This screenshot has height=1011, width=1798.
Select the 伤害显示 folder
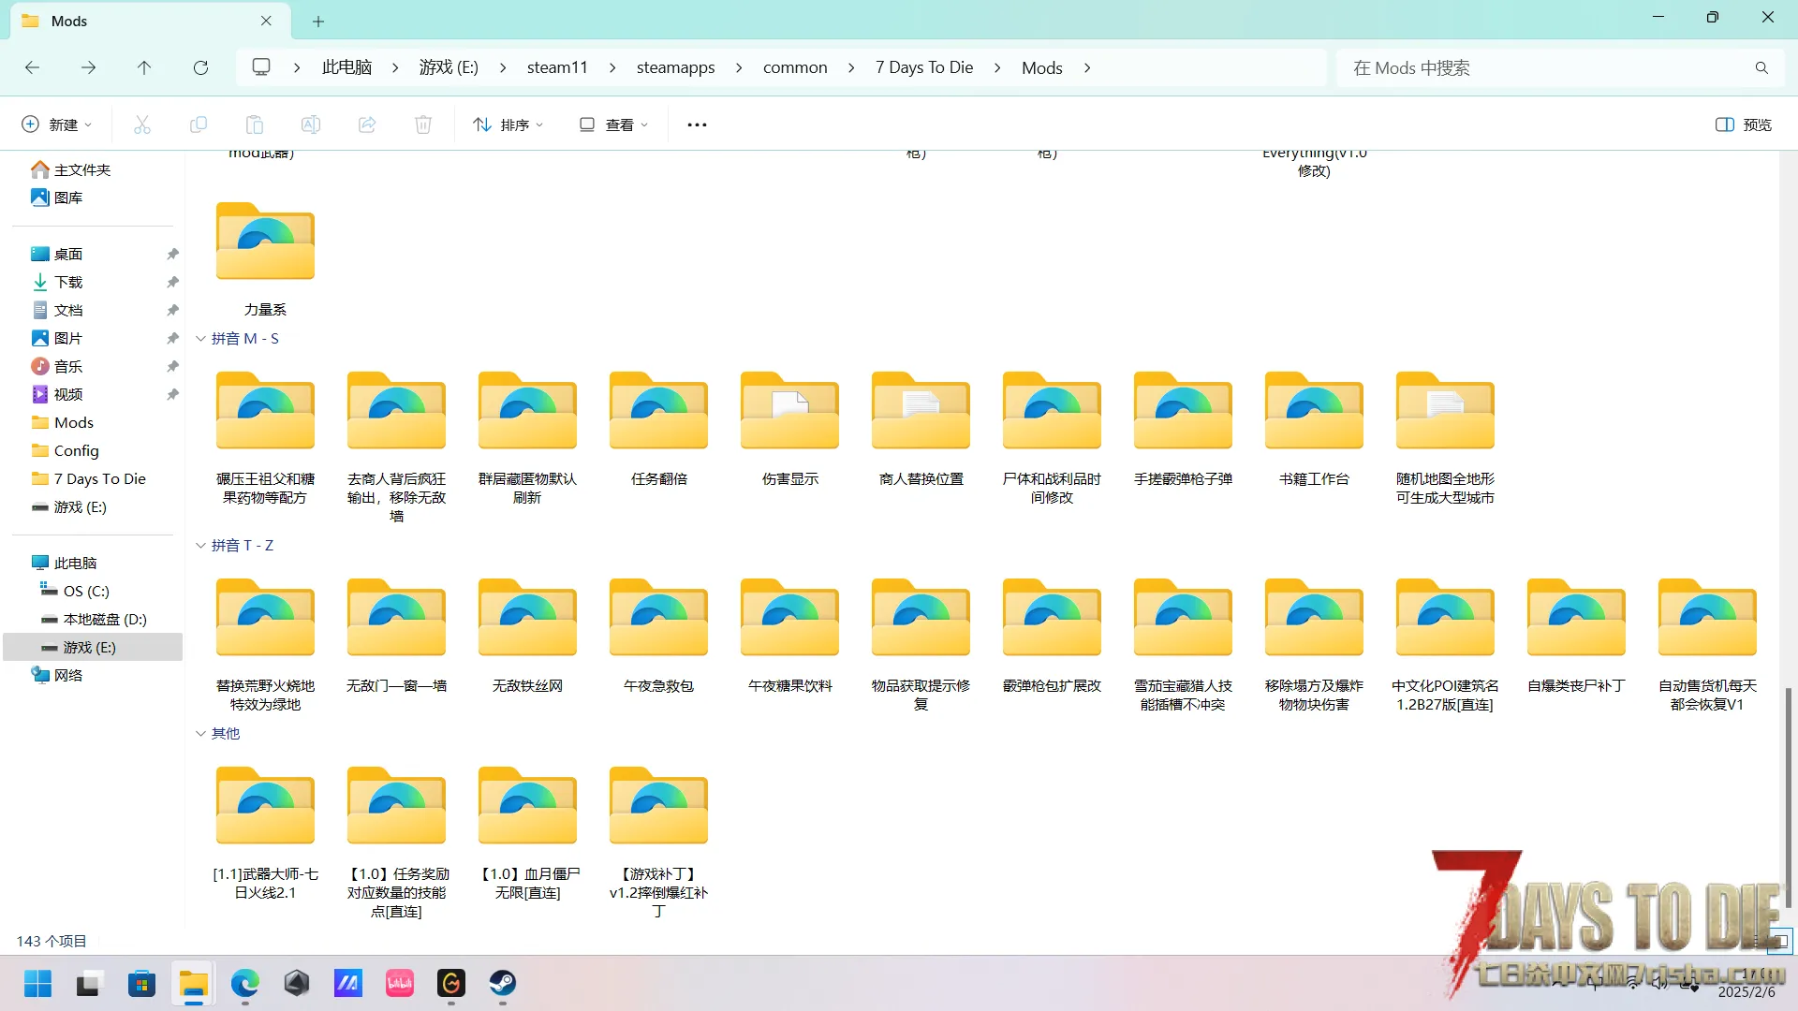[x=789, y=429]
